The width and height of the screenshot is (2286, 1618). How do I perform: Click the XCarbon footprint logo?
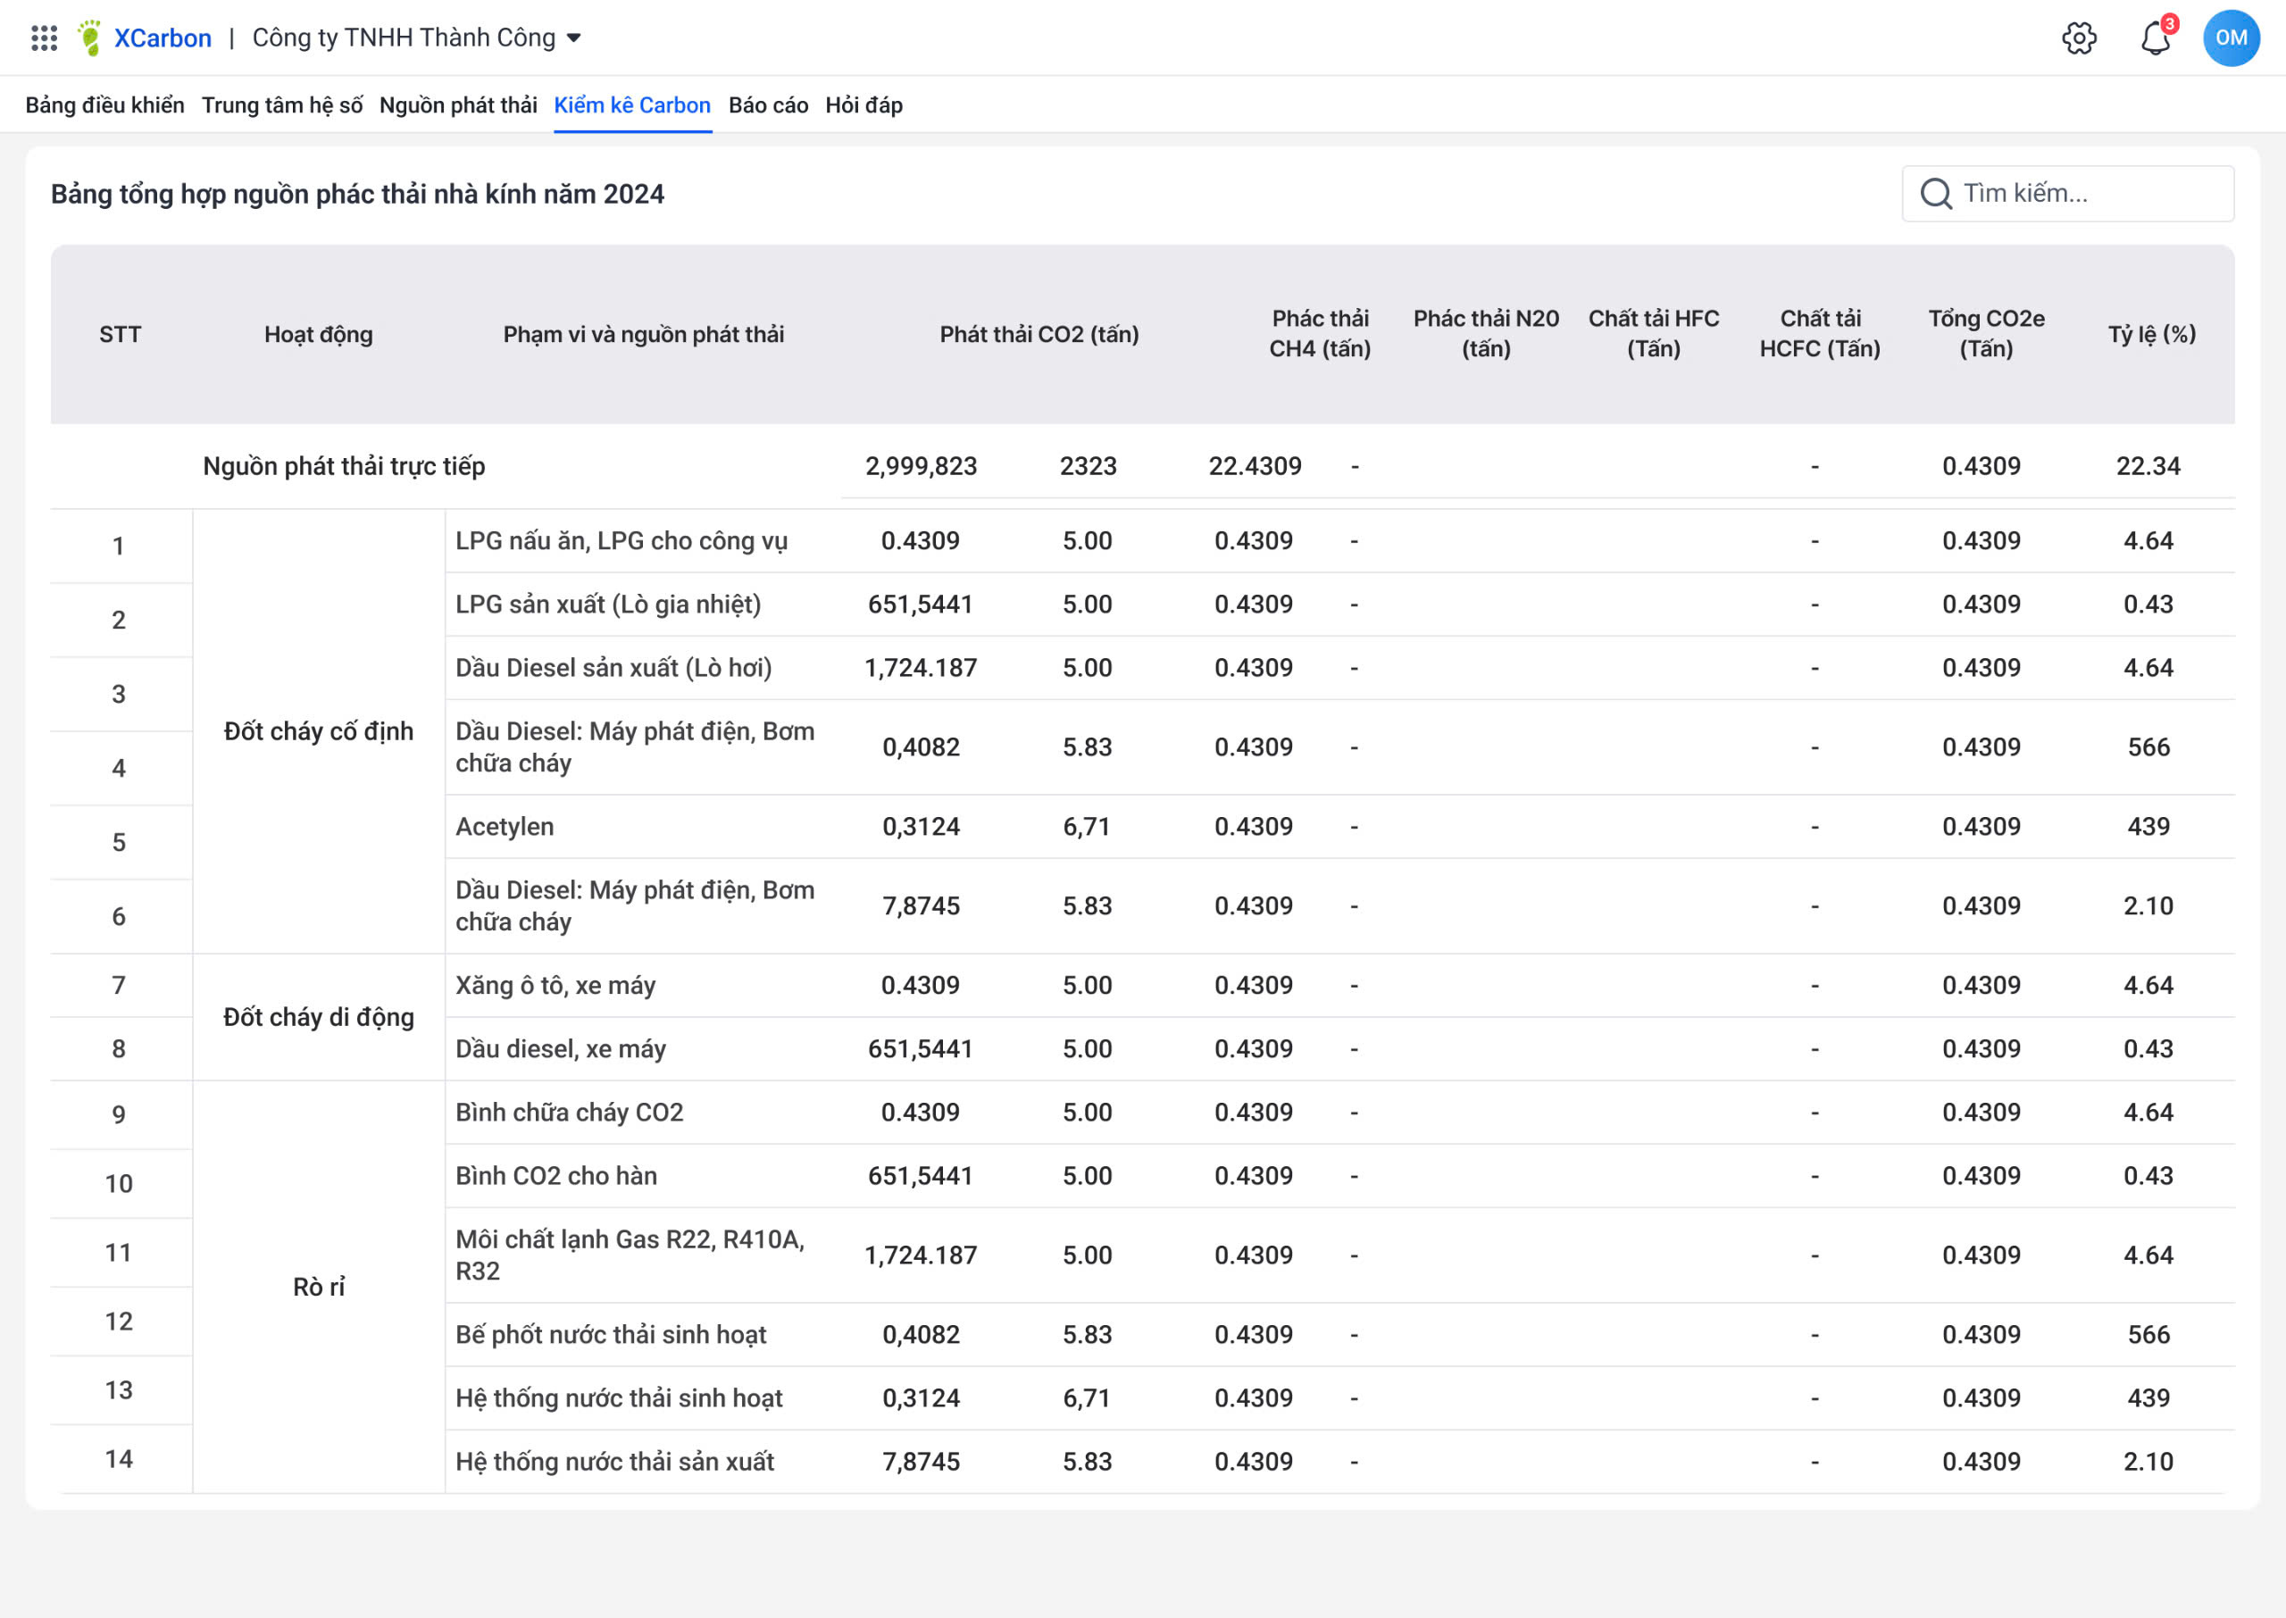(89, 38)
